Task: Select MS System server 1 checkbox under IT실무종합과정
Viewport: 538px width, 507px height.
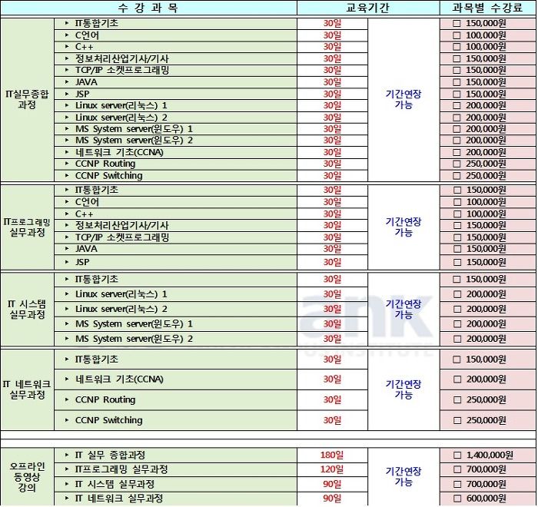Action: click(x=457, y=129)
